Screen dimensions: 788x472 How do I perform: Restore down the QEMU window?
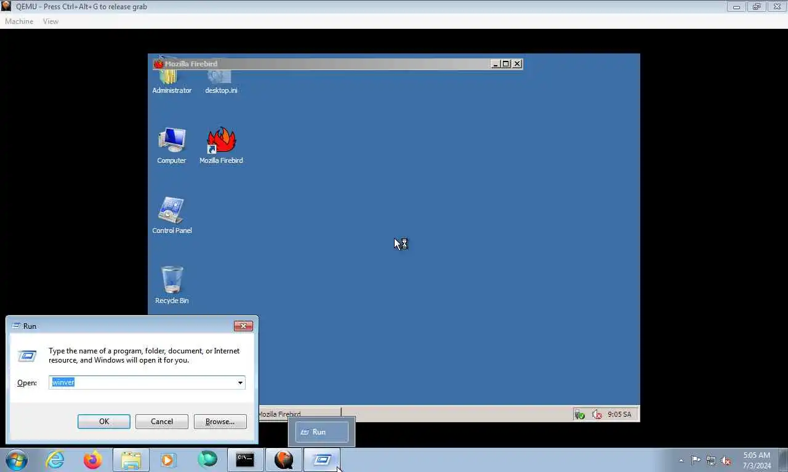(757, 7)
